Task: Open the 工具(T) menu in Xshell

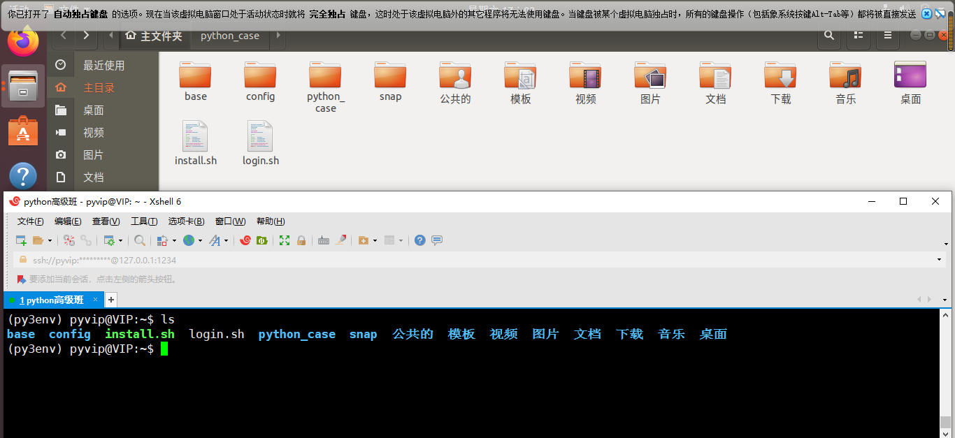Action: point(144,221)
